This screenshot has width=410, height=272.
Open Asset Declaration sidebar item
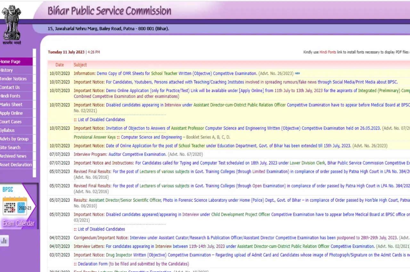(x=16, y=165)
